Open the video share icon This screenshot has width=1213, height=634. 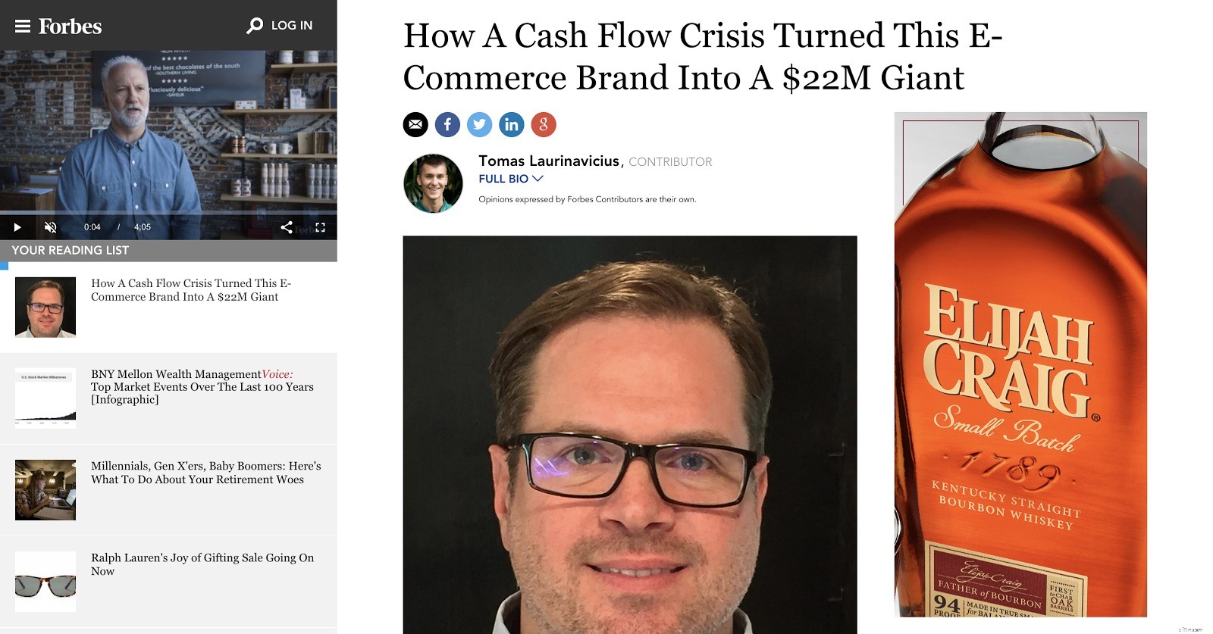pos(287,226)
